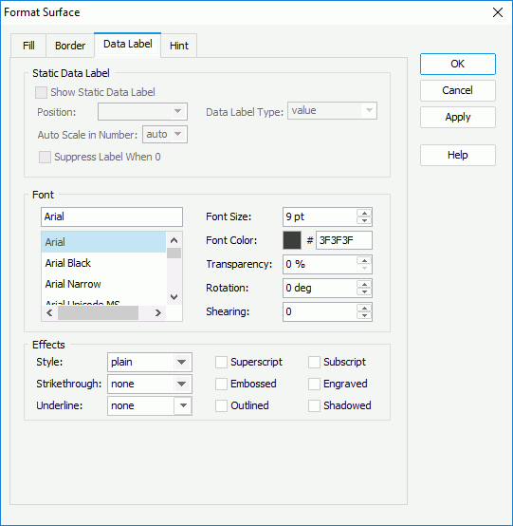The height and width of the screenshot is (526, 513).
Task: Decrease Rotation with down arrow
Action: (364, 291)
